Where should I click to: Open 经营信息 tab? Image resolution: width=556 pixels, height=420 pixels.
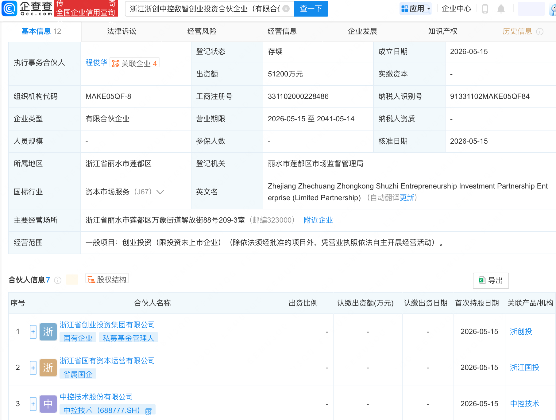[x=282, y=31]
